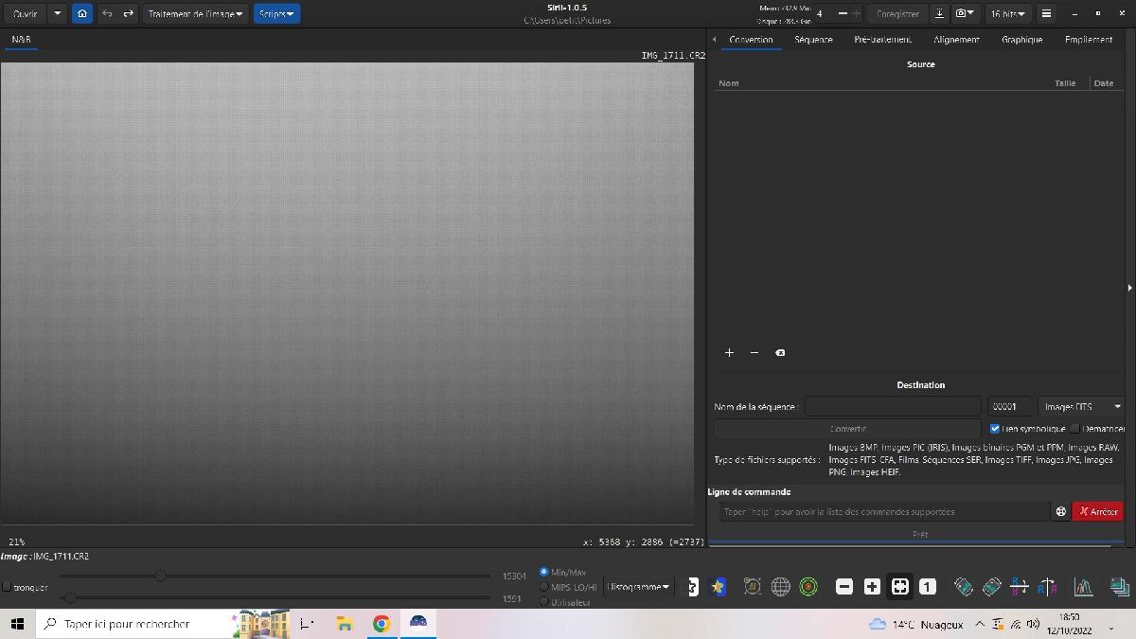Redo the last operation
The height and width of the screenshot is (639, 1136).
coord(129,14)
